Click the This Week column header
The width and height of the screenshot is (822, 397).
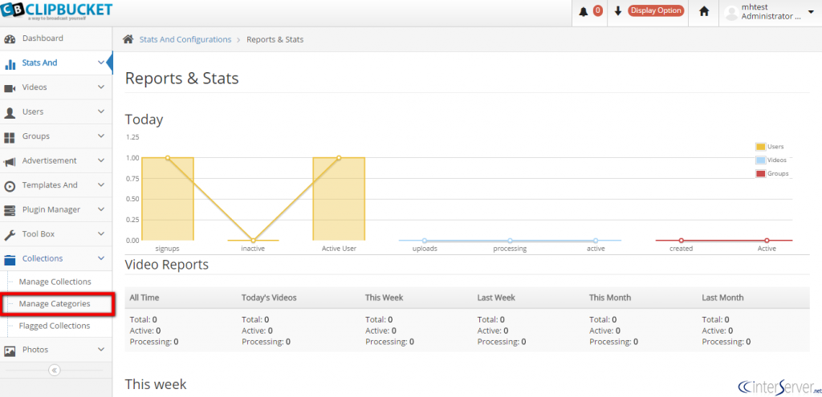[385, 298]
